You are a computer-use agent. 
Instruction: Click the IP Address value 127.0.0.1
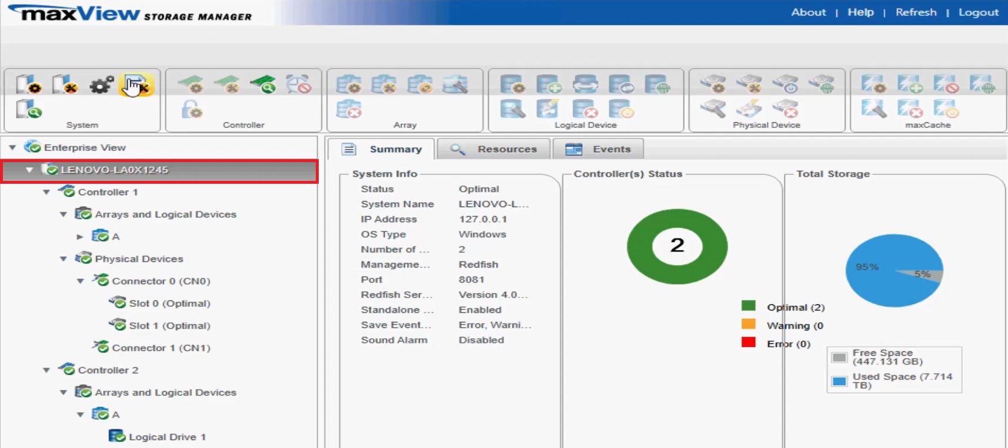point(483,219)
